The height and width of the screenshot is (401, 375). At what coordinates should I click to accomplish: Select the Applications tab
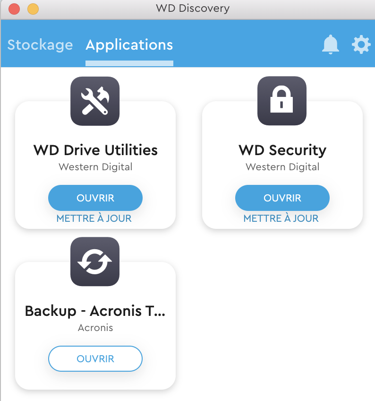click(x=129, y=45)
